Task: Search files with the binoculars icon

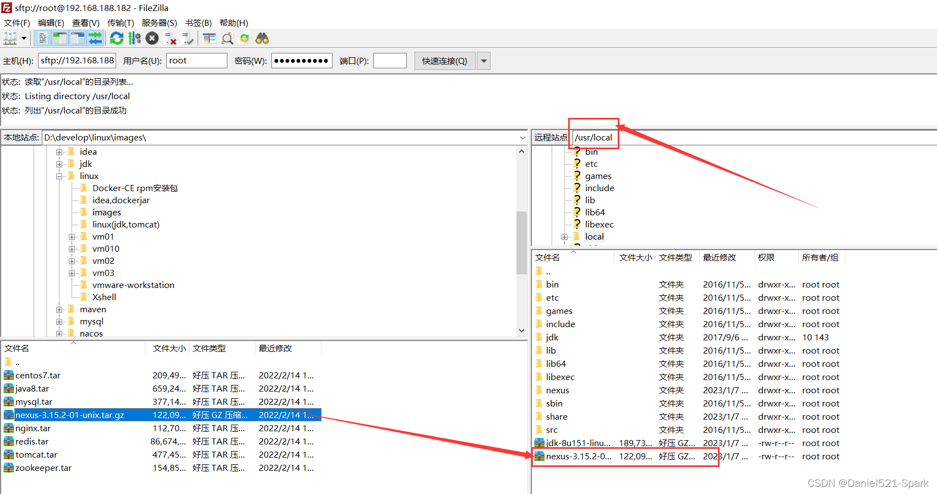Action: pos(263,39)
